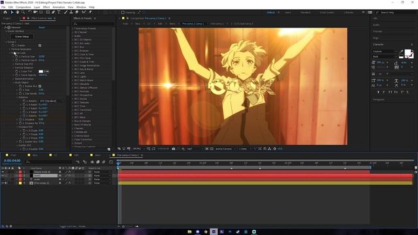Hide the Black Solid 4 layer
Viewport: 418px width, 235px height.
coord(3,172)
